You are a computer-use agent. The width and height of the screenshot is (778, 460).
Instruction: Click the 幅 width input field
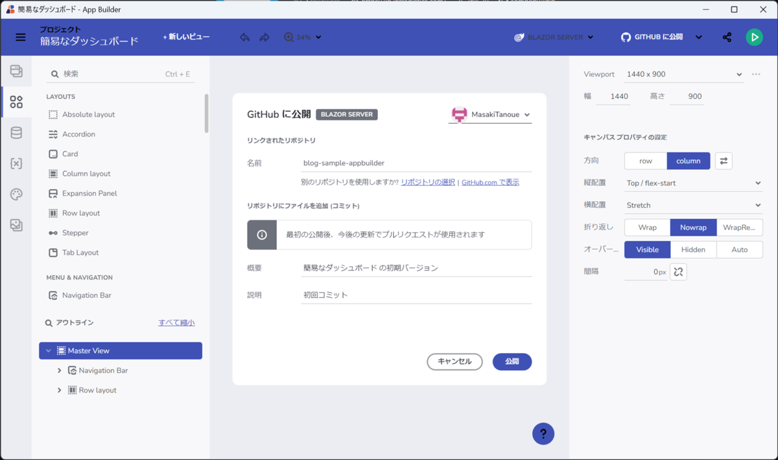(613, 97)
